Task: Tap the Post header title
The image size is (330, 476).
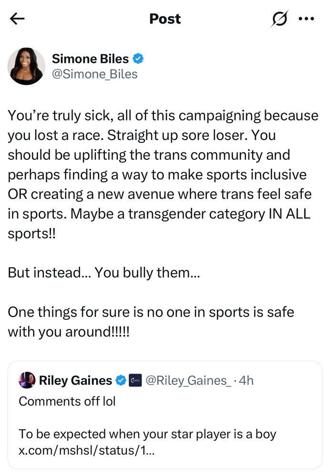Action: point(165,19)
